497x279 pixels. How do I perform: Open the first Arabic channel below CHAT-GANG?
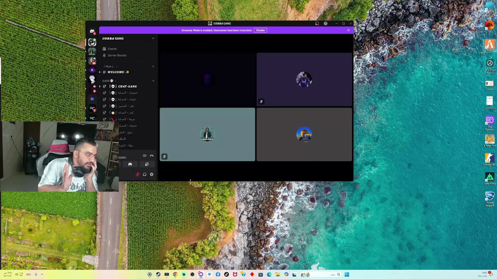pyautogui.click(x=129, y=93)
